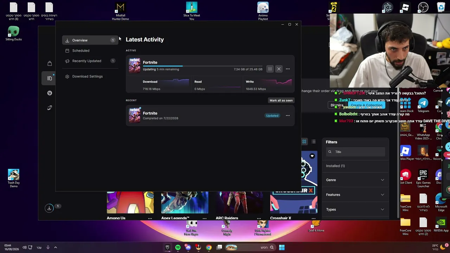The height and width of the screenshot is (253, 450).
Task: Select the Overview tab
Action: coord(90,40)
